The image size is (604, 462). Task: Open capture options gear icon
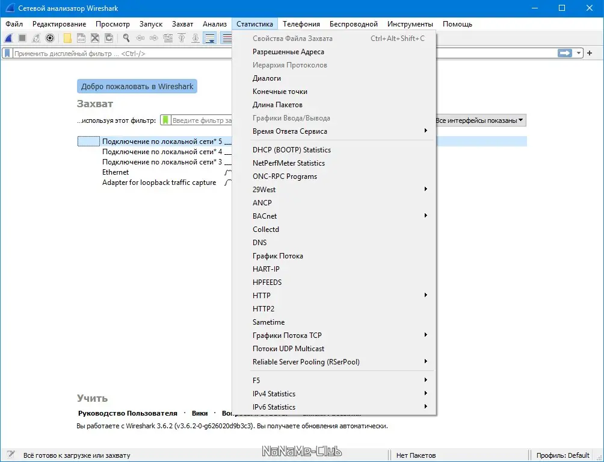50,38
